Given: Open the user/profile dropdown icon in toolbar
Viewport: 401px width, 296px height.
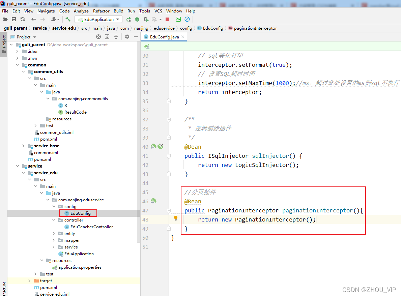Looking at the screenshot, I should pos(55,19).
